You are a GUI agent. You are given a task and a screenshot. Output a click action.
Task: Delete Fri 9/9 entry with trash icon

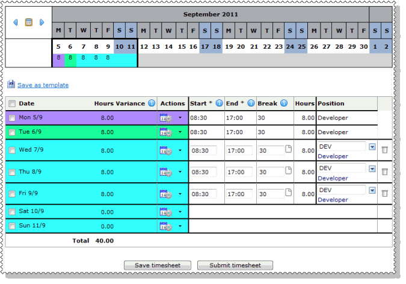point(385,193)
